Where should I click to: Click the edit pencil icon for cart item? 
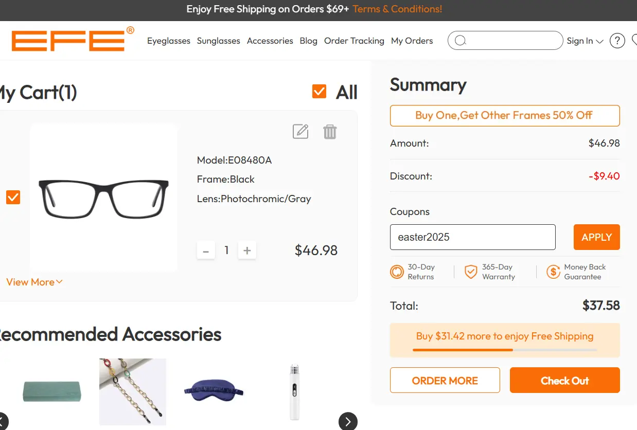click(x=300, y=132)
